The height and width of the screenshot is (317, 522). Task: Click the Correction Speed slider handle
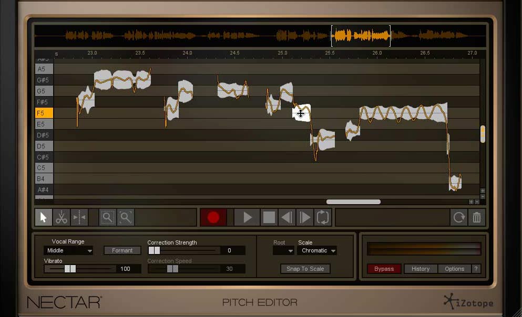click(x=173, y=269)
